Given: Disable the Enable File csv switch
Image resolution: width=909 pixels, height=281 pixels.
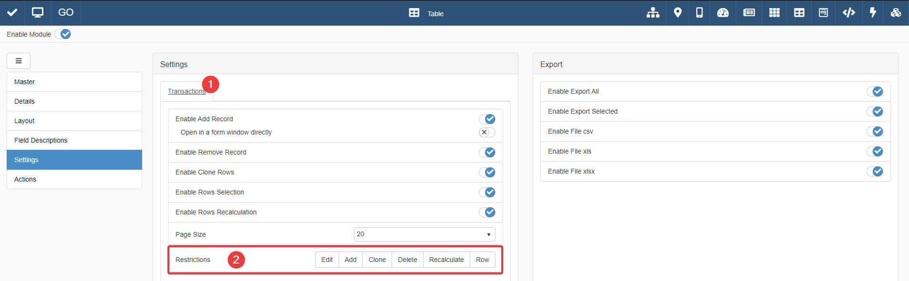Looking at the screenshot, I should pyautogui.click(x=875, y=131).
